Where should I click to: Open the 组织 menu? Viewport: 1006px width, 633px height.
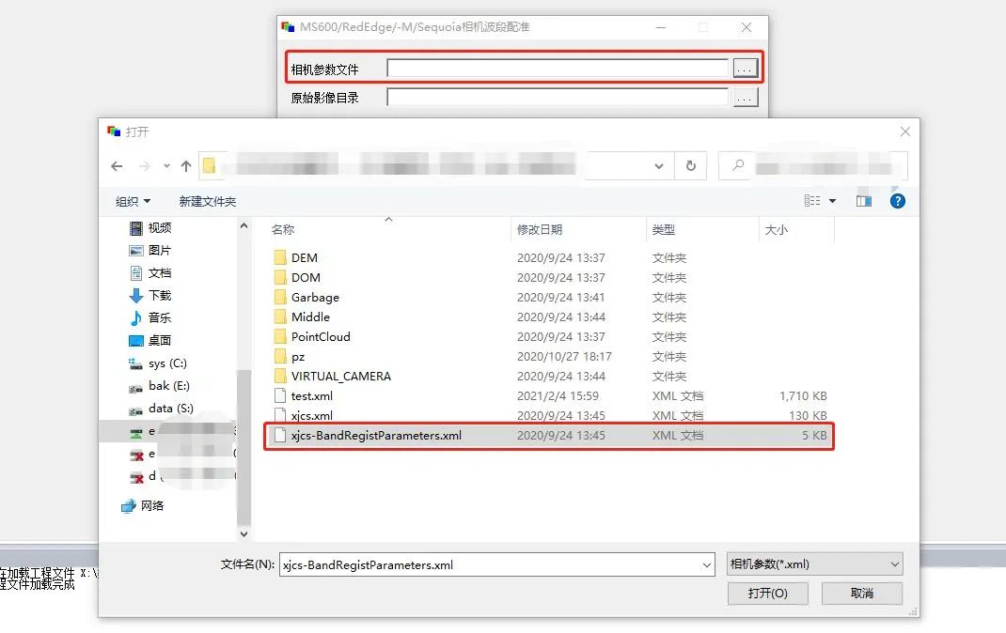coord(133,201)
